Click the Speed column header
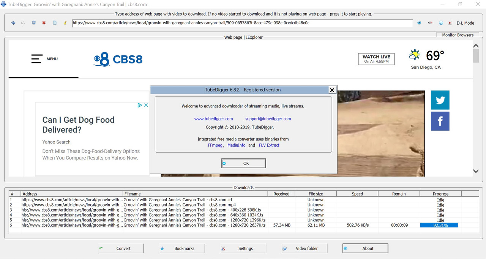This screenshot has width=486, height=259. pos(357,194)
